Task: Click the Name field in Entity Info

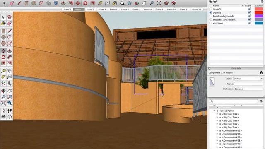Action: [x=248, y=84]
